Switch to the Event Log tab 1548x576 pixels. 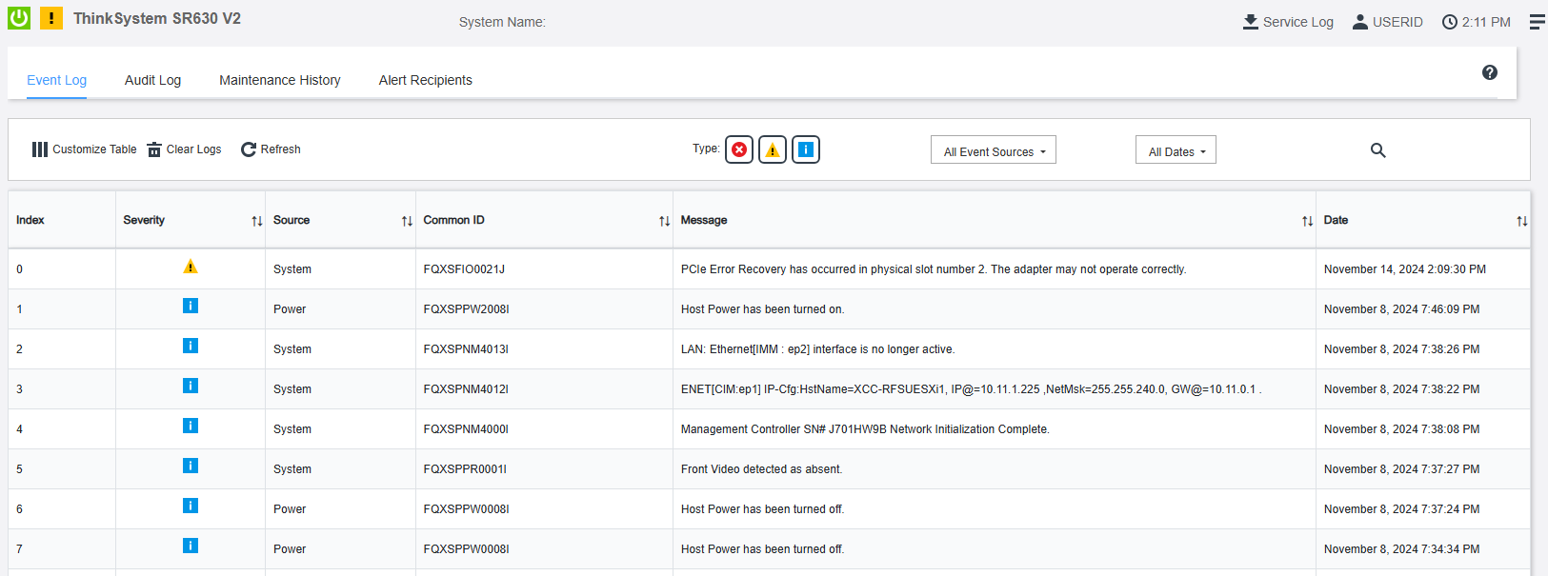pyautogui.click(x=56, y=80)
